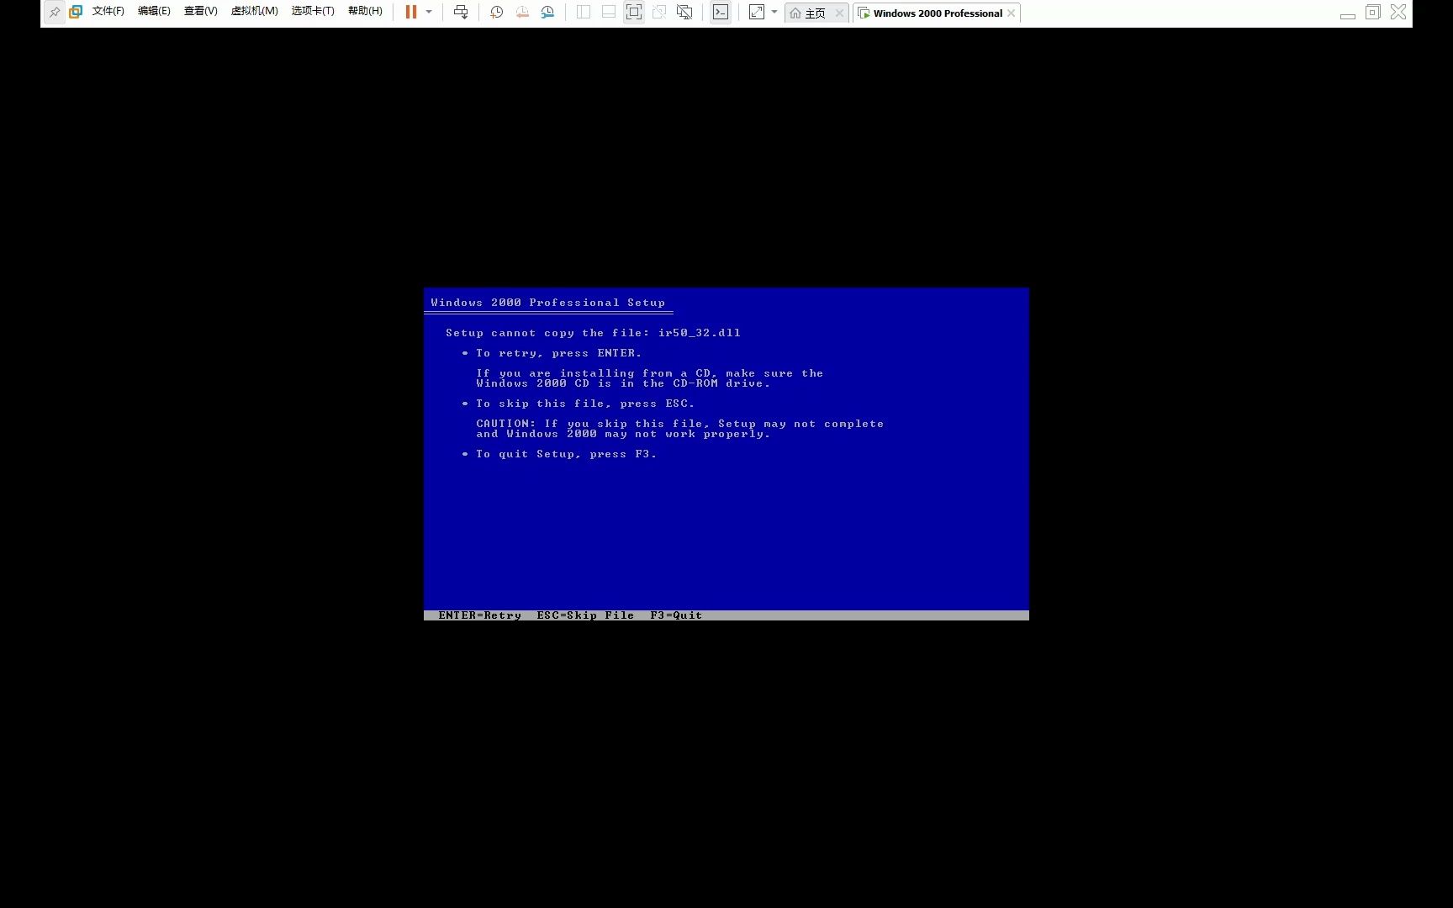Open the 帮助(H) menu

pyautogui.click(x=364, y=11)
